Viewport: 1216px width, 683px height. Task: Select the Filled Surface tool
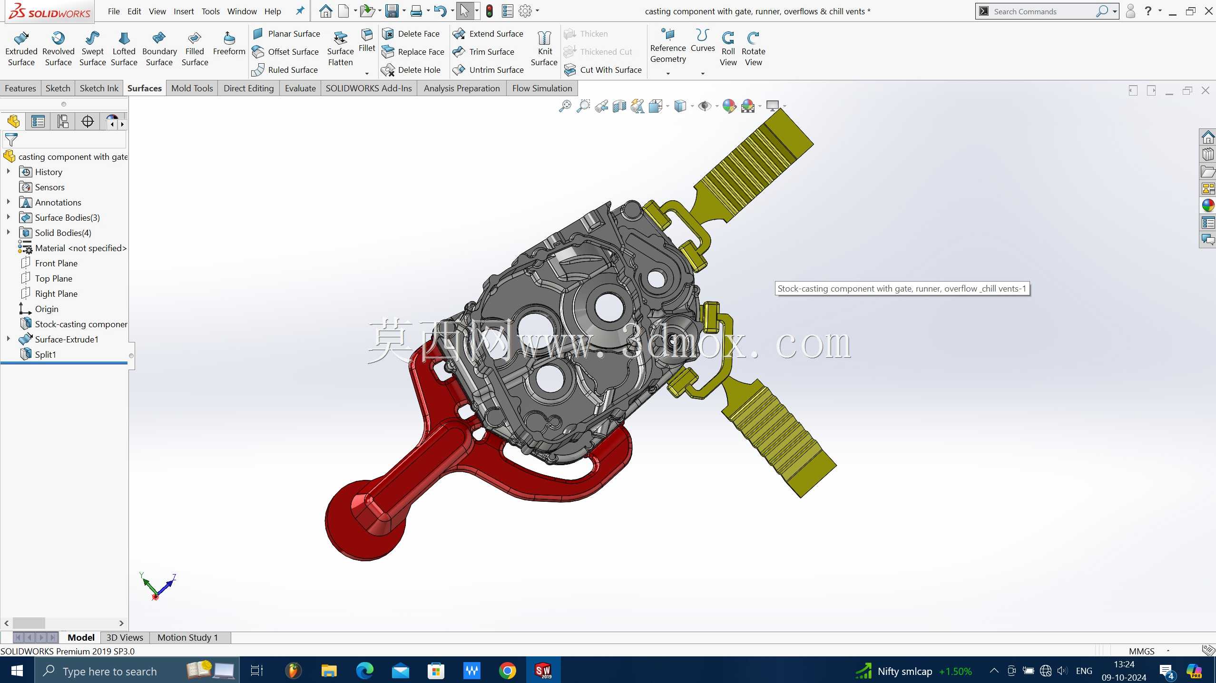coord(195,49)
